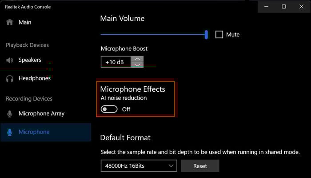Open the Main home icon
Viewport: 311px width, 178px height.
(x=9, y=22)
